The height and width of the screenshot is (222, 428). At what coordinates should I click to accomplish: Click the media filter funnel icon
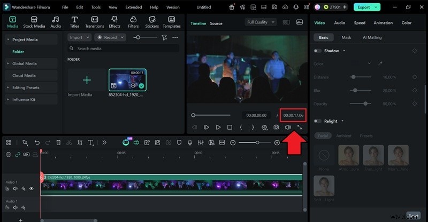[164, 37]
